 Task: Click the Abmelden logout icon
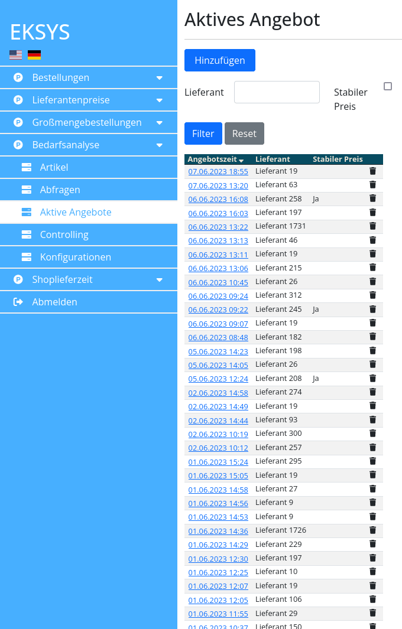tap(18, 302)
